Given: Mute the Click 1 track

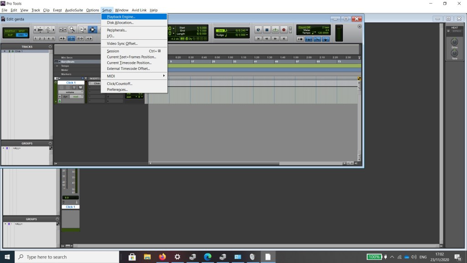Looking at the screenshot, I should click(x=80, y=87).
